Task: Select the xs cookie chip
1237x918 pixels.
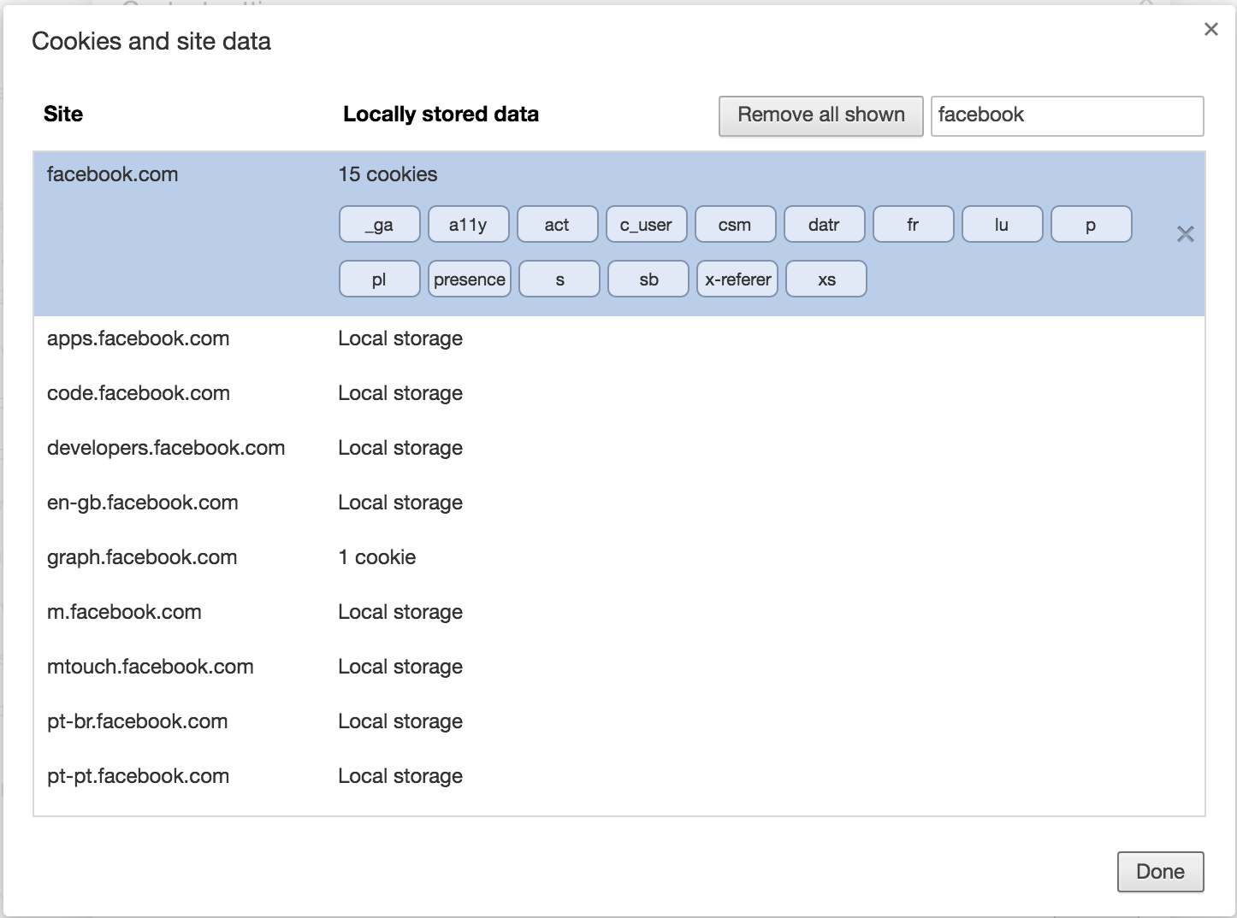Action: pos(826,280)
